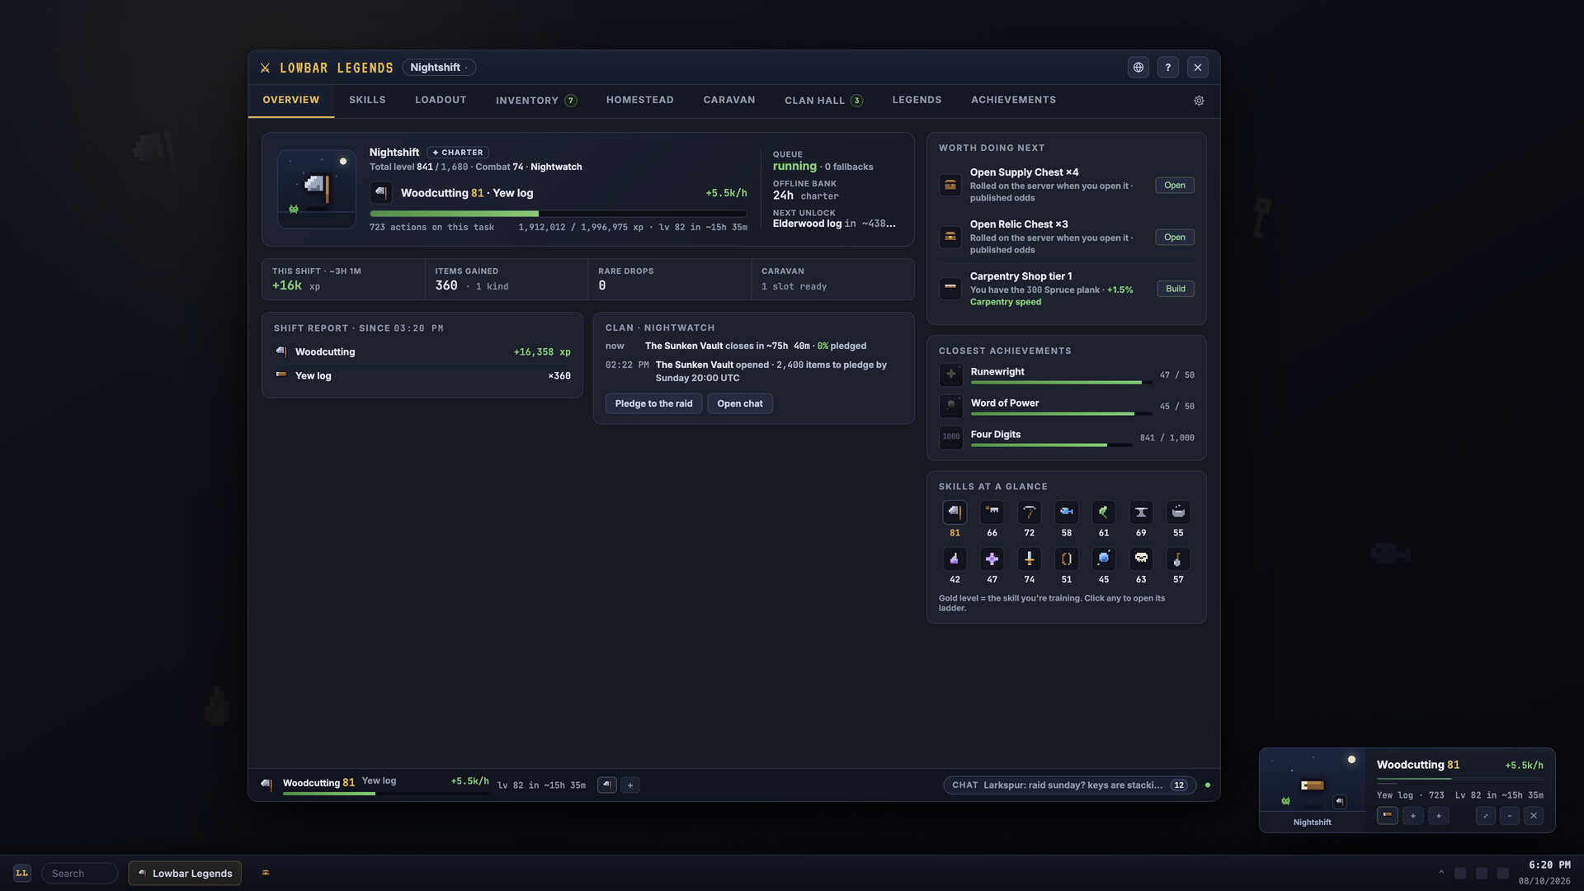Open the Inventory tab
Screen dimensions: 1584x891
[x=536, y=101]
